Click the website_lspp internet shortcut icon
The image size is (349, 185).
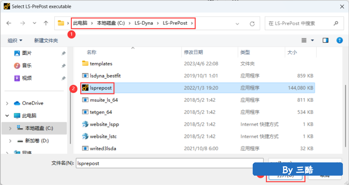(x=85, y=124)
